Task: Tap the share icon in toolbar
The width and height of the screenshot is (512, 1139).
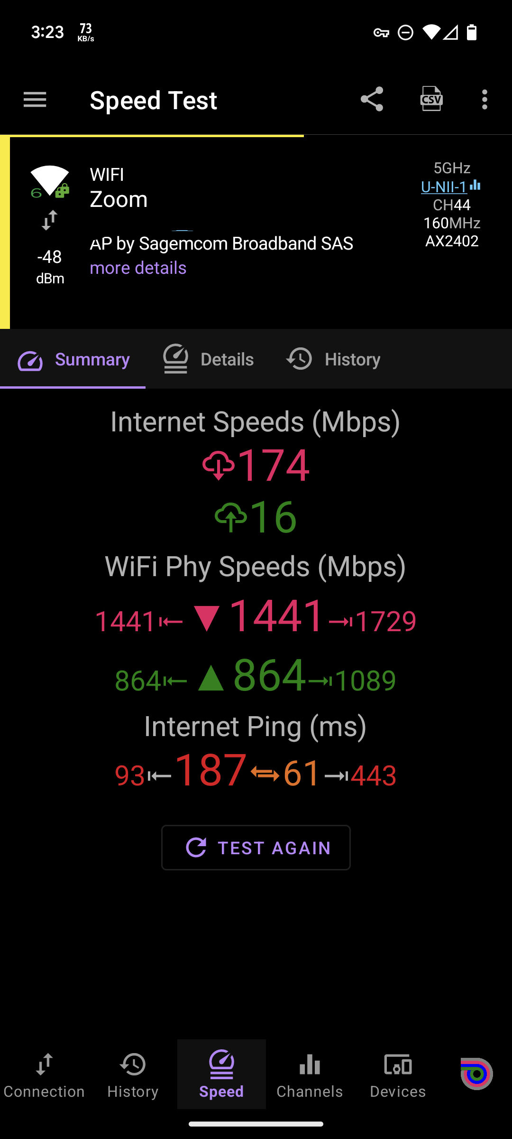Action: click(x=372, y=99)
